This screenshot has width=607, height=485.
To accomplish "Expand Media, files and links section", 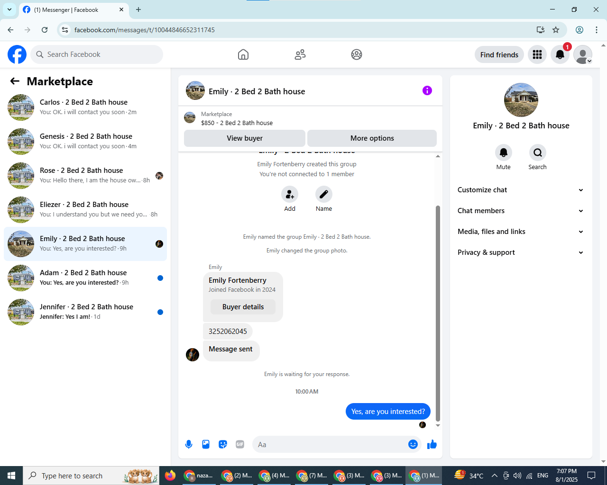I will (521, 232).
